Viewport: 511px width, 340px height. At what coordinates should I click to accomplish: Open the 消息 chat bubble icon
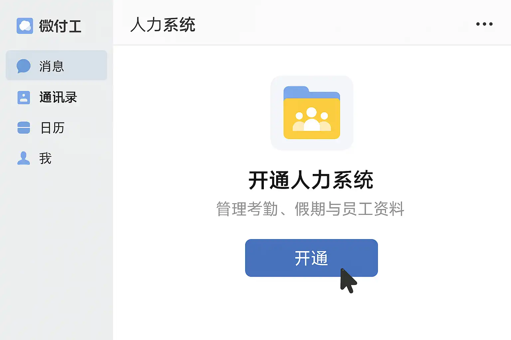point(24,66)
